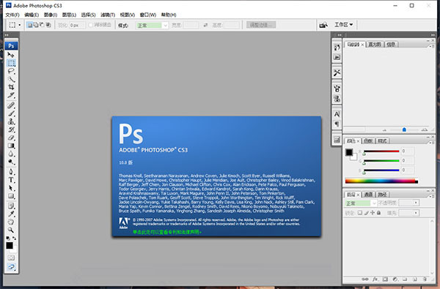Collapse right panels with double-arrow
This screenshot has width=440, height=289.
pyautogui.click(x=433, y=35)
